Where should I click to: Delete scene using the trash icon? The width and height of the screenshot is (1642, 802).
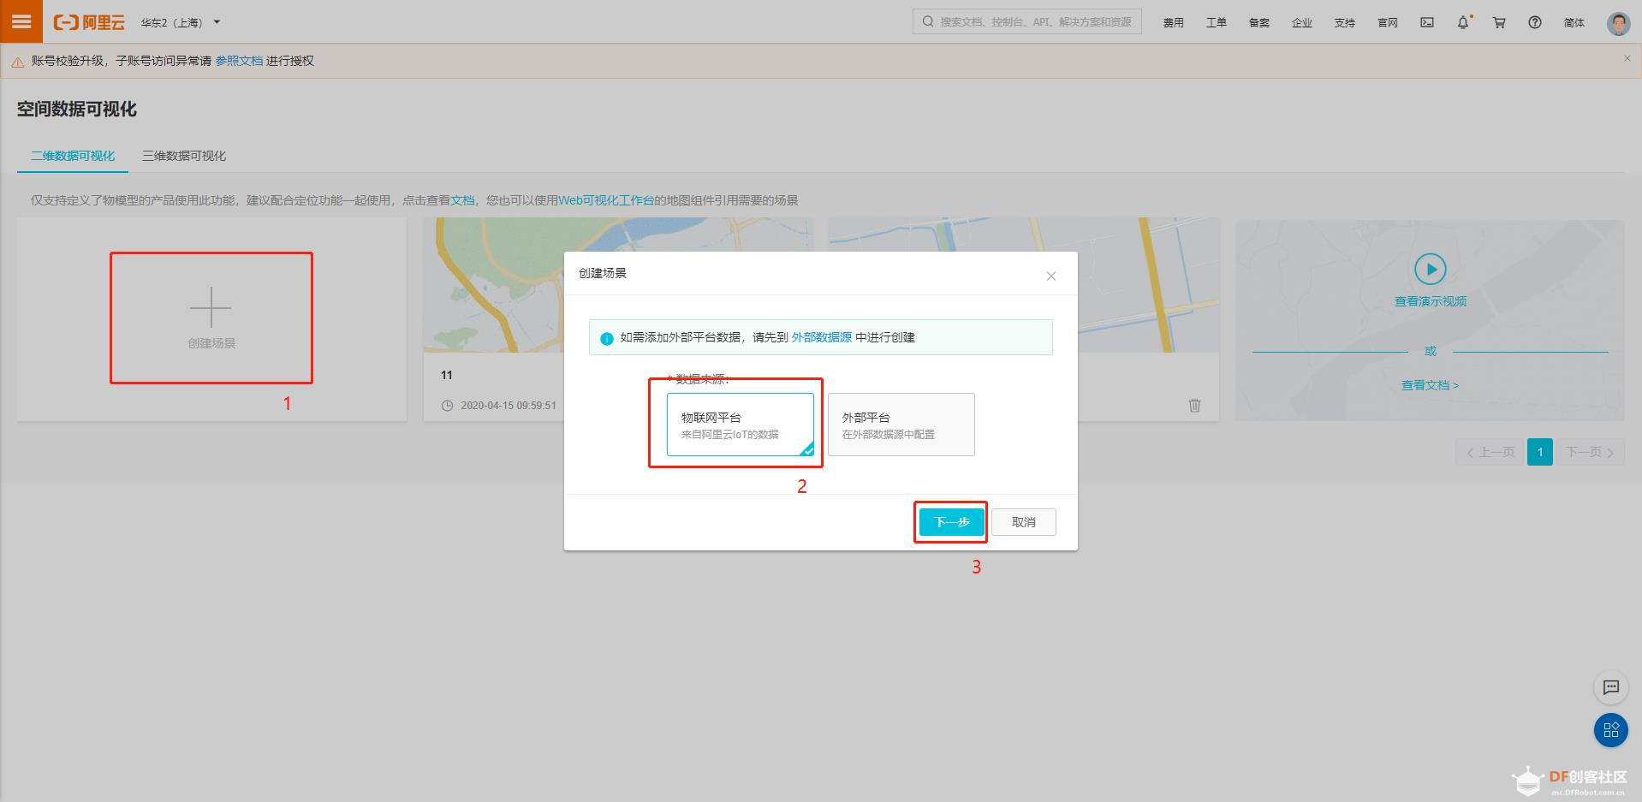(1194, 405)
